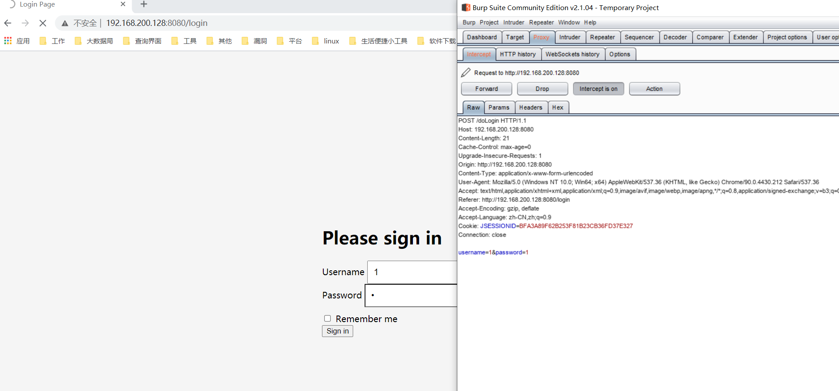Close the Login Page browser tab
Viewport: 839px width, 391px height.
pos(123,4)
